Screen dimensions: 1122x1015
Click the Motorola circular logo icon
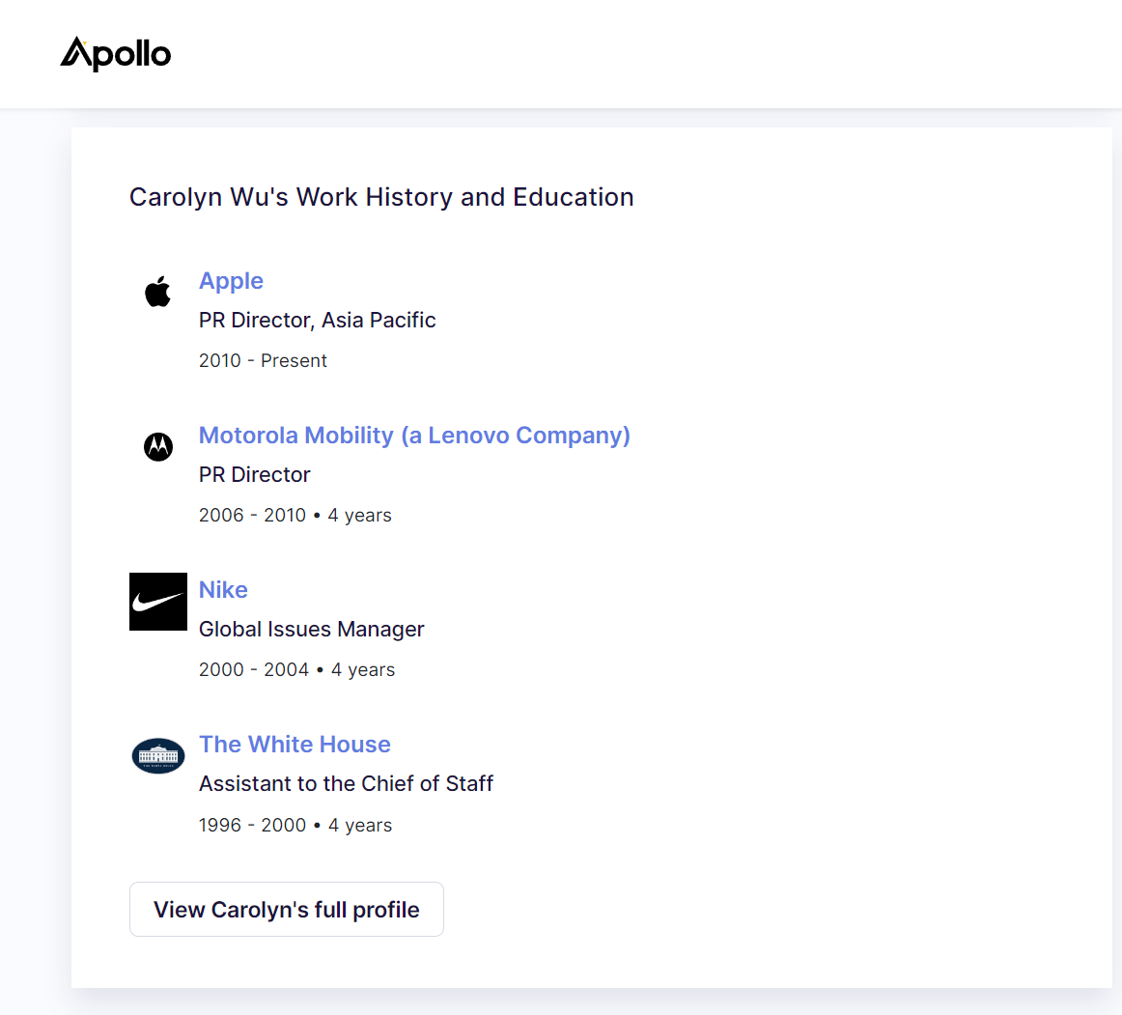(158, 446)
